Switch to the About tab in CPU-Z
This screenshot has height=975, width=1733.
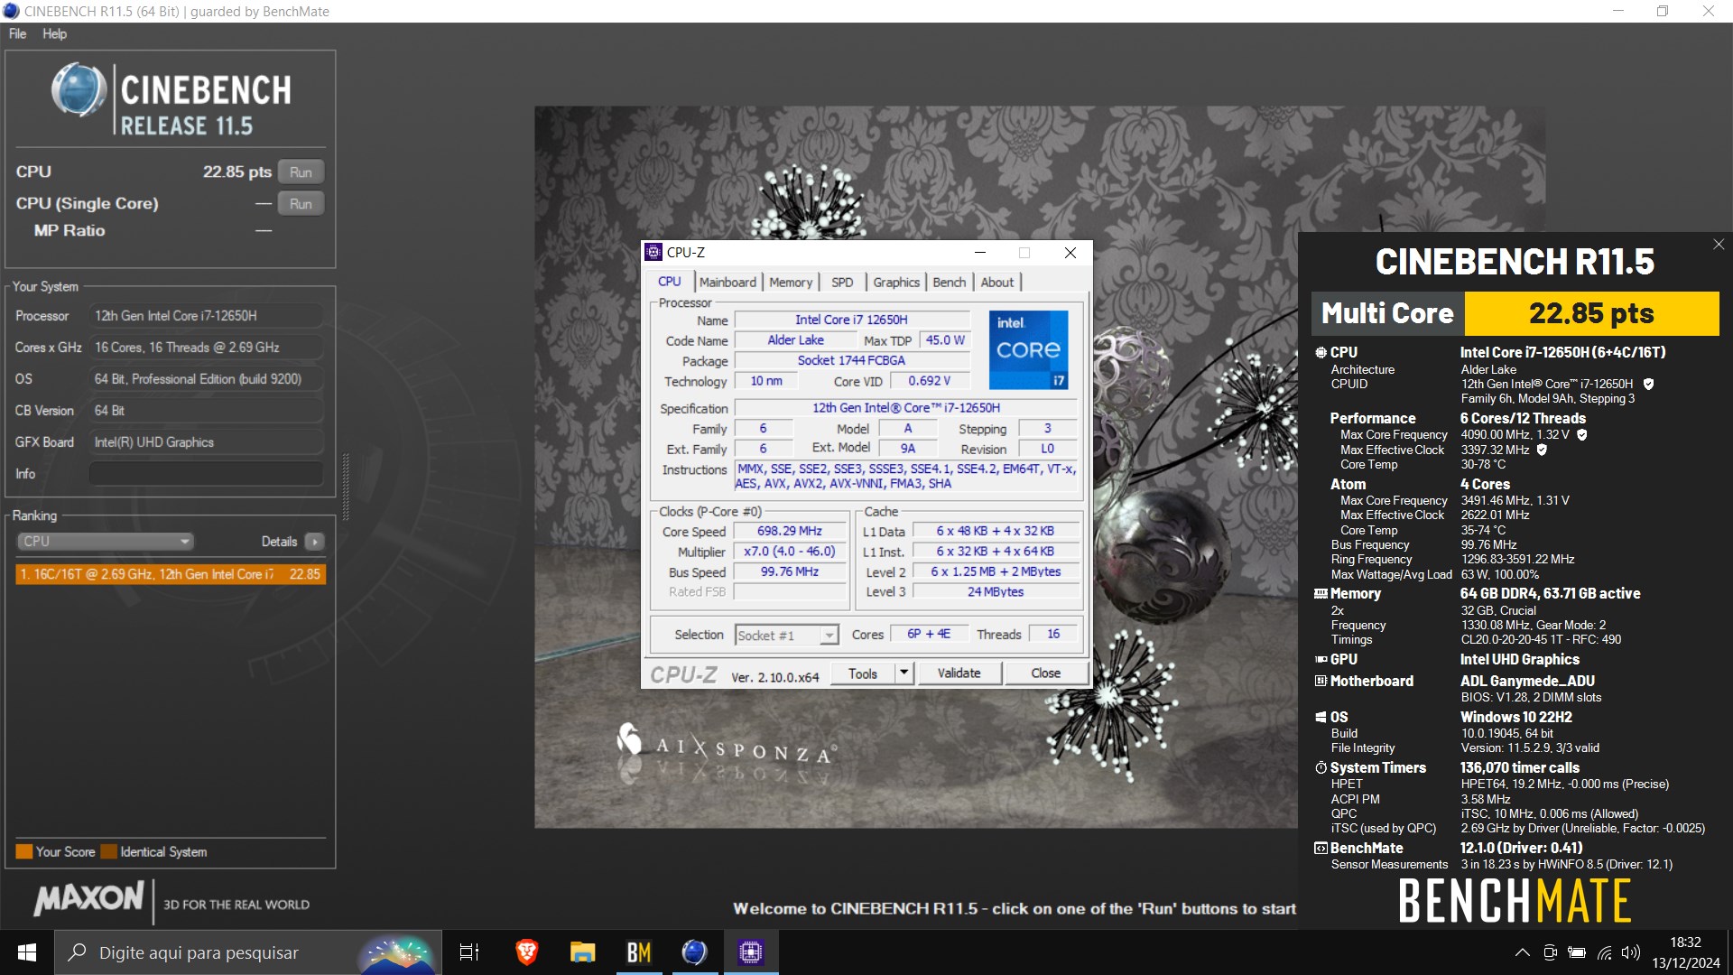997,283
